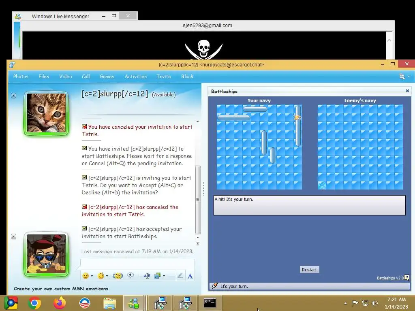This screenshot has width=415, height=311.
Task: Click the 'Your navy' heading
Action: [x=259, y=100]
